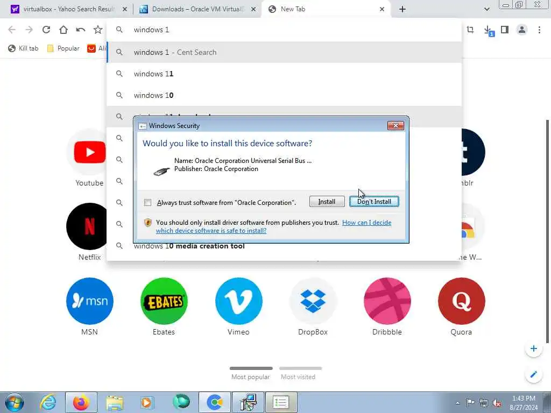Screen dimensions: 551x413
Task: Click the undo closed tab icon
Action: [x=81, y=30]
